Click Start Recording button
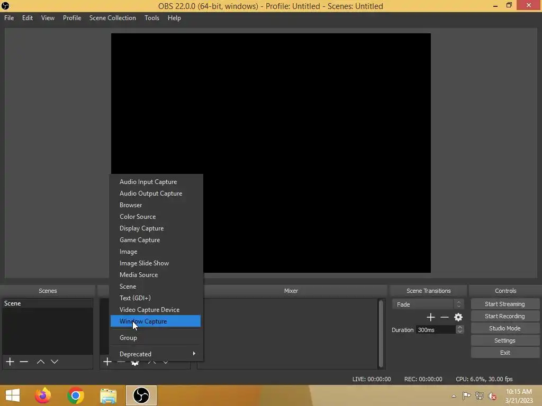 [504, 316]
